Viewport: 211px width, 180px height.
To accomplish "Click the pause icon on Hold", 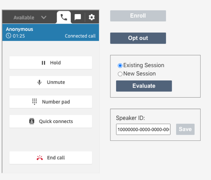I will click(43, 63).
